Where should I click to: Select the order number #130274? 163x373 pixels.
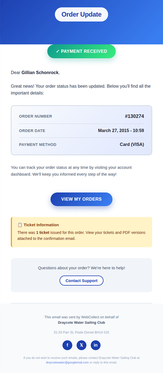[x=134, y=116]
